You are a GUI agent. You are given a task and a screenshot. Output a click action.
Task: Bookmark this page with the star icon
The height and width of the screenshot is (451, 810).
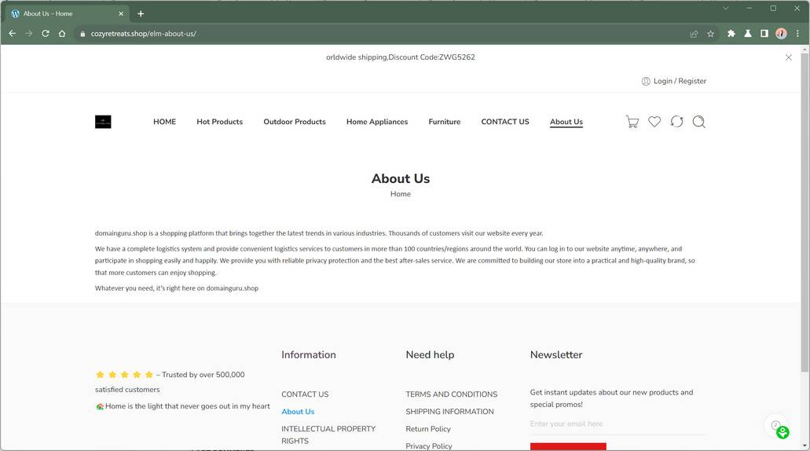pos(710,34)
